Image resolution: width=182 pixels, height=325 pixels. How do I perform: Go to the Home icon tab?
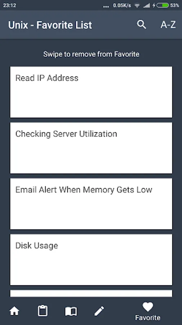(14, 311)
